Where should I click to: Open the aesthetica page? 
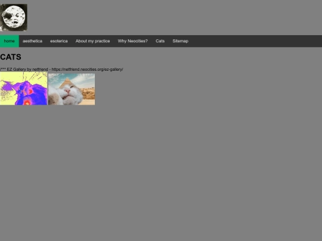[32, 41]
